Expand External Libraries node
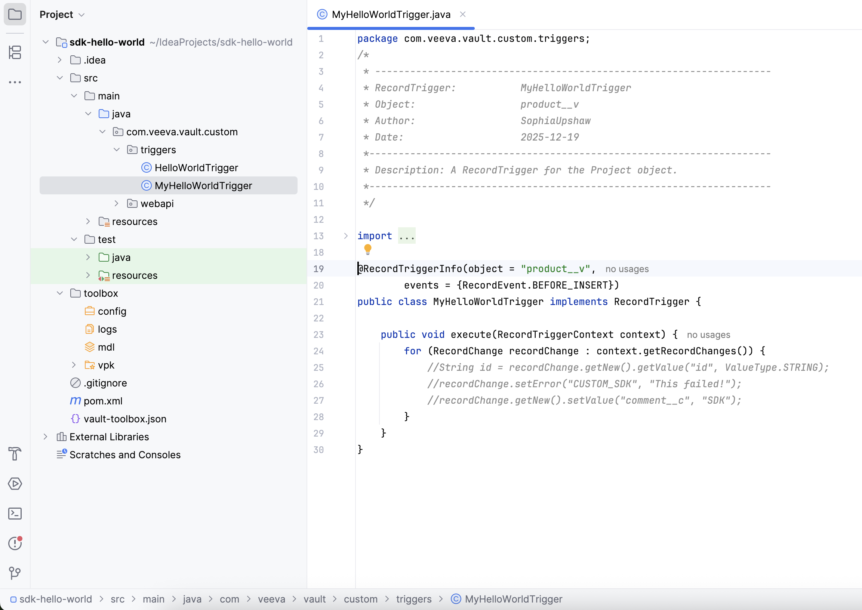Viewport: 862px width, 610px height. [x=46, y=437]
